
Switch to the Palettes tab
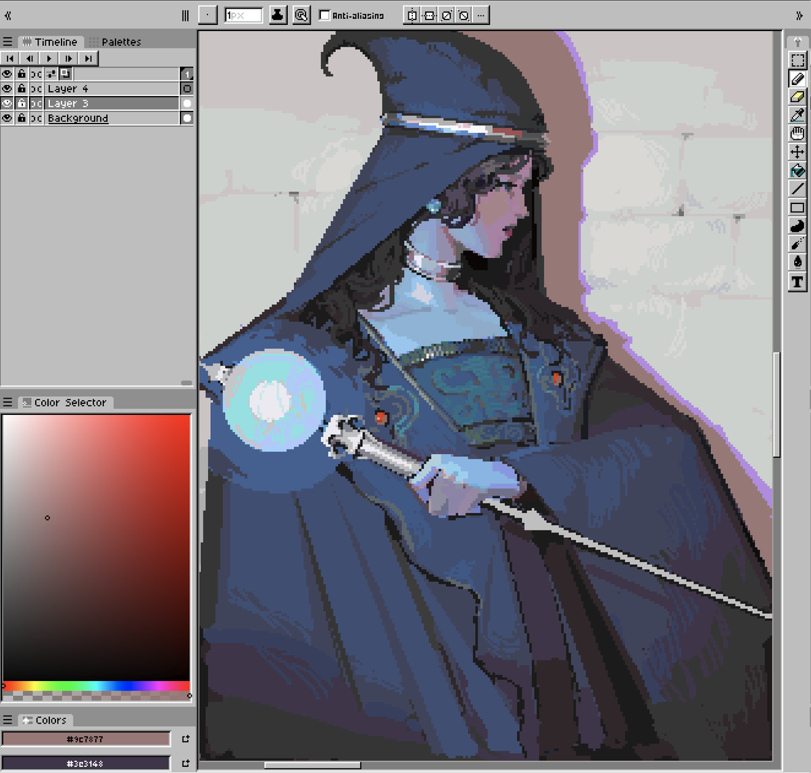click(115, 42)
